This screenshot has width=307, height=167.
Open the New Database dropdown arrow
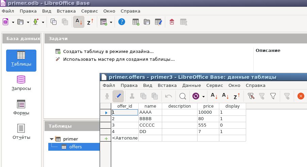point(13,22)
